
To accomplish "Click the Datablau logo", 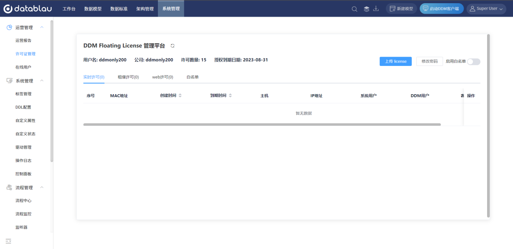I will pyautogui.click(x=28, y=8).
